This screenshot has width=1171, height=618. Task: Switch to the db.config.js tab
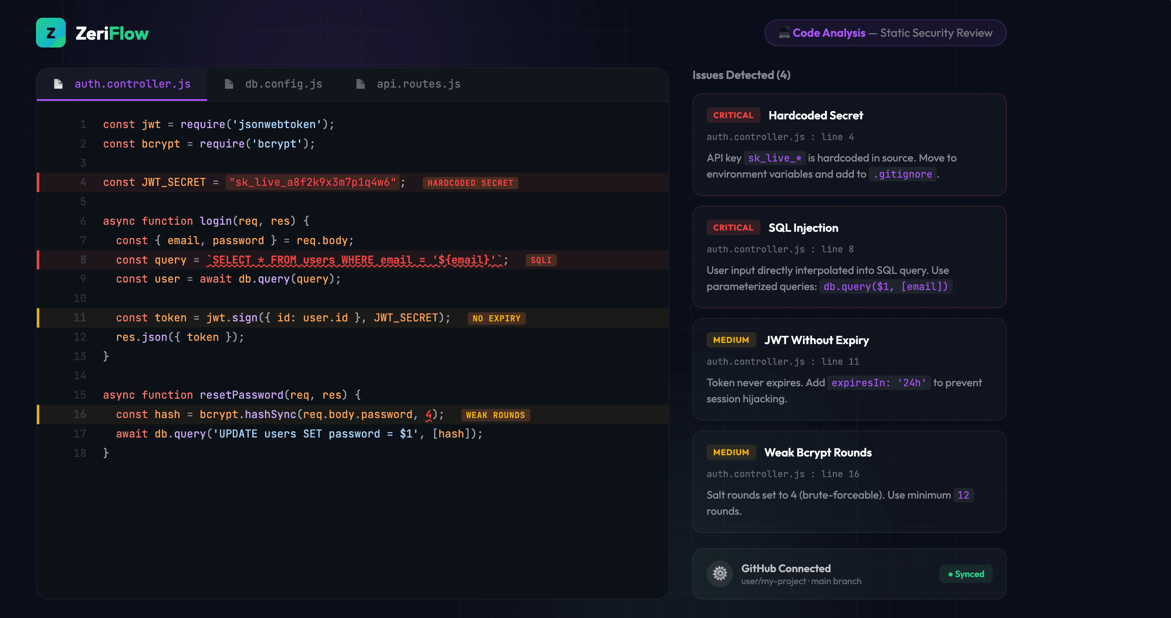pyautogui.click(x=283, y=83)
